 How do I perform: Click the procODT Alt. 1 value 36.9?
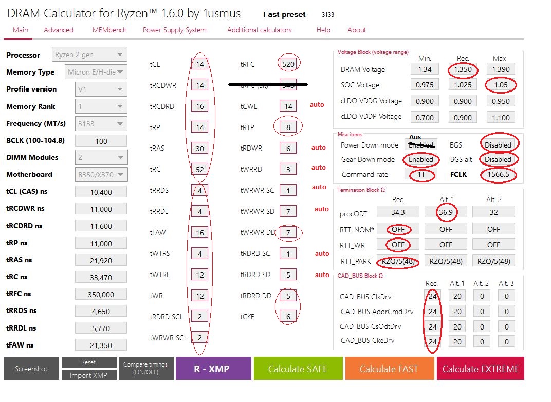click(446, 212)
